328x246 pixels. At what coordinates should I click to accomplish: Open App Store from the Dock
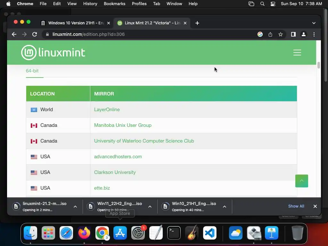click(120, 233)
